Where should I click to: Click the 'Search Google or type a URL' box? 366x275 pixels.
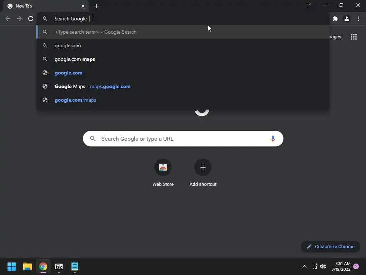click(183, 139)
